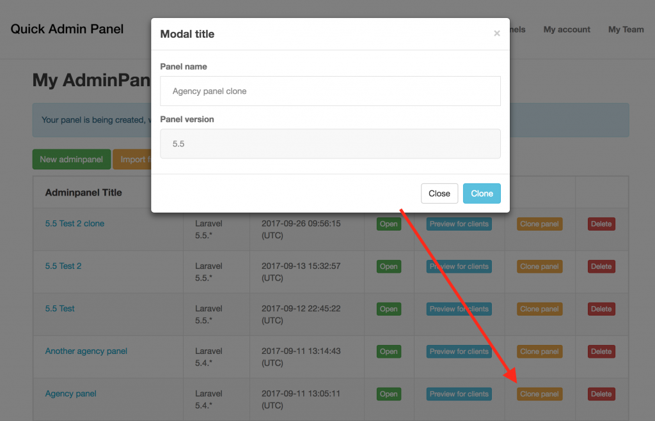This screenshot has height=421, width=655.
Task: Click the Quick Admin Panel brand title
Action: (x=67, y=29)
